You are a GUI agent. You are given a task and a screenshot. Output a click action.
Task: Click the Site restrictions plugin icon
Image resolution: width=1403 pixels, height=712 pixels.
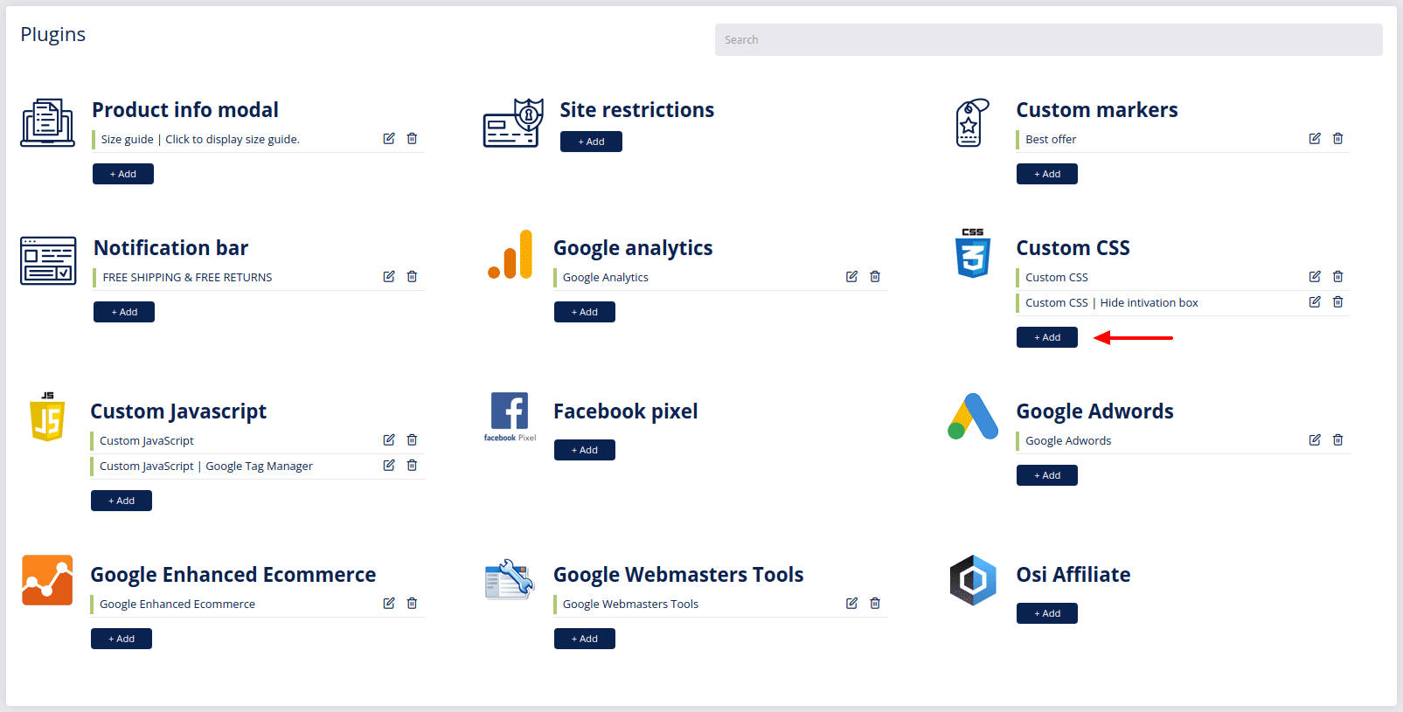513,122
